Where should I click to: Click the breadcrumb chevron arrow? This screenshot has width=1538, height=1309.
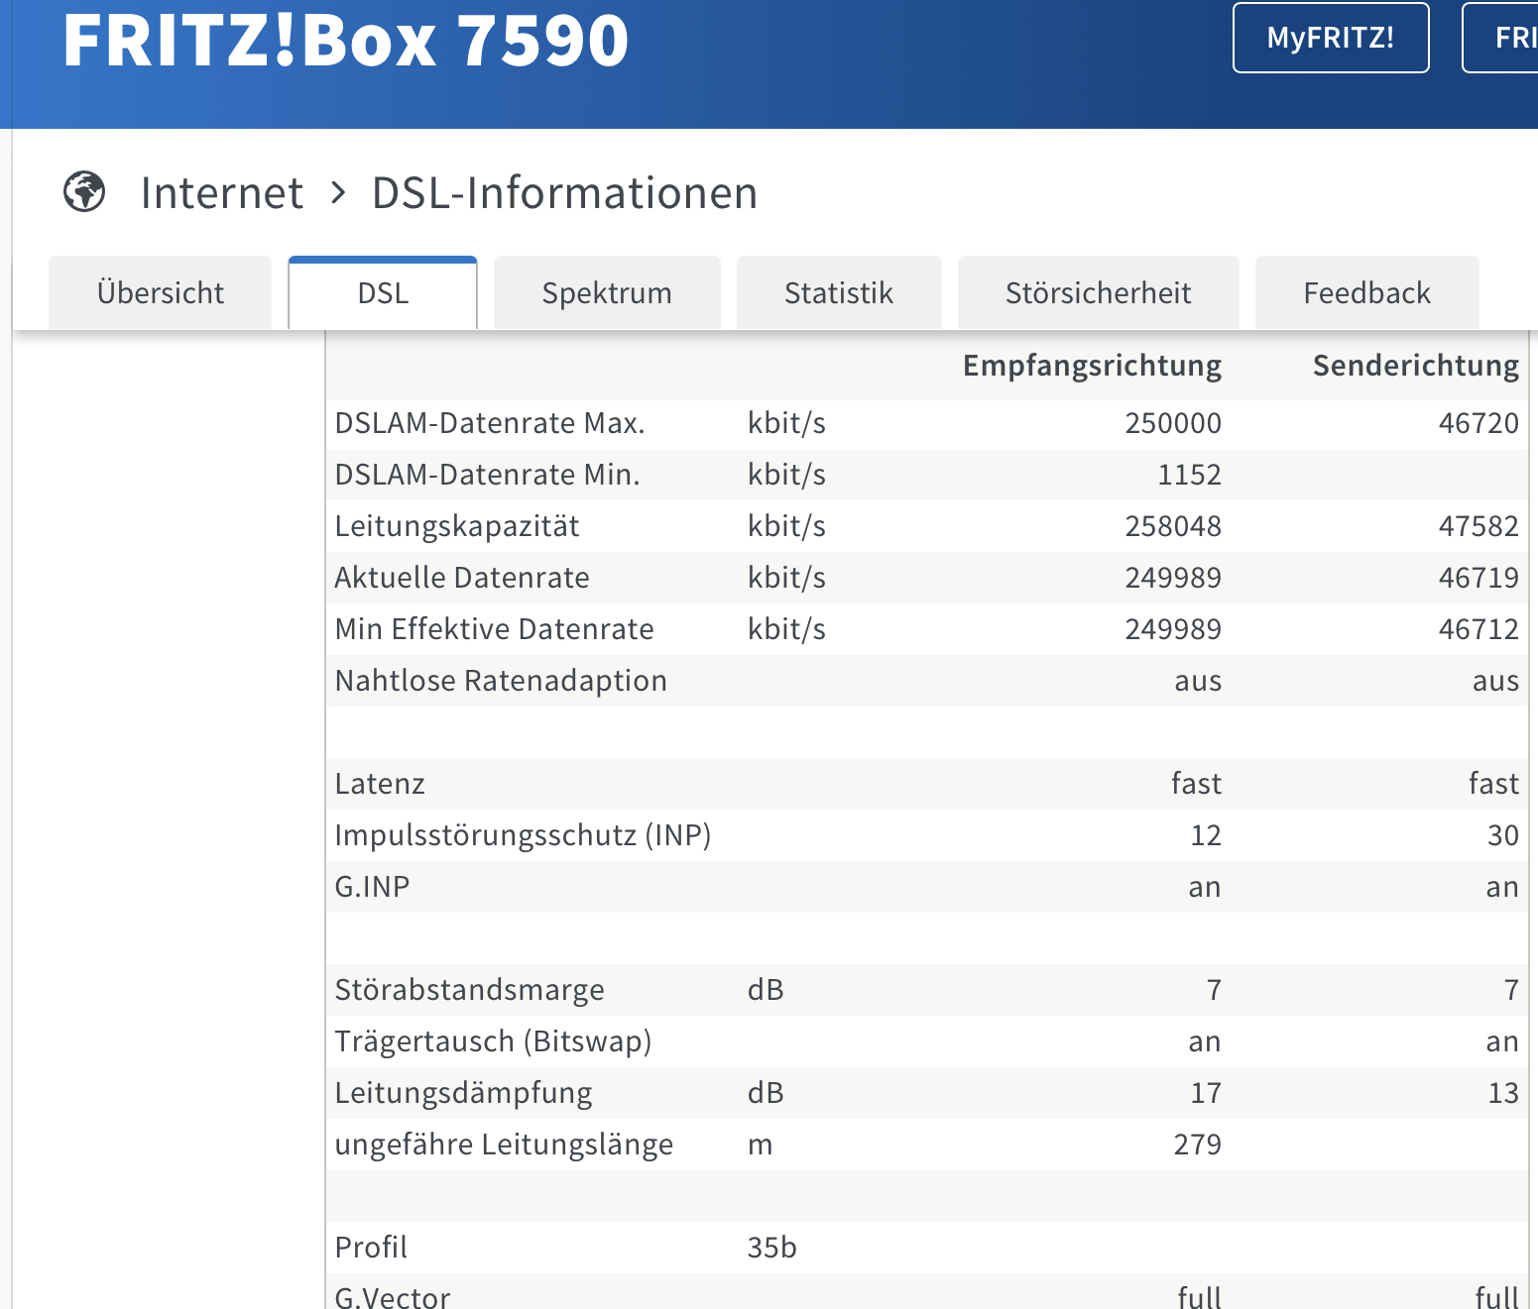tap(339, 192)
